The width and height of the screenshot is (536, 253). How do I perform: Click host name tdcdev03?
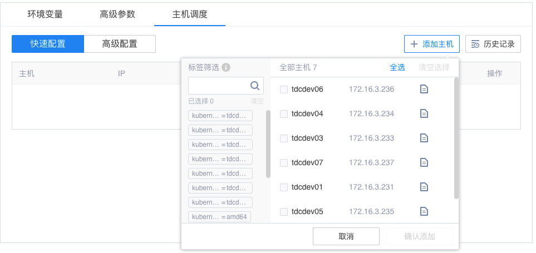point(307,138)
